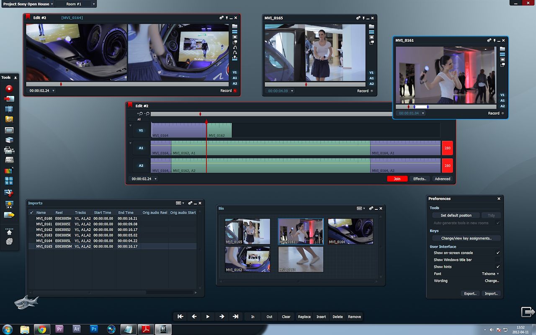The image size is (536, 335).
Task: Open the Font dropdown showing Tahoma
Action: (x=490, y=274)
